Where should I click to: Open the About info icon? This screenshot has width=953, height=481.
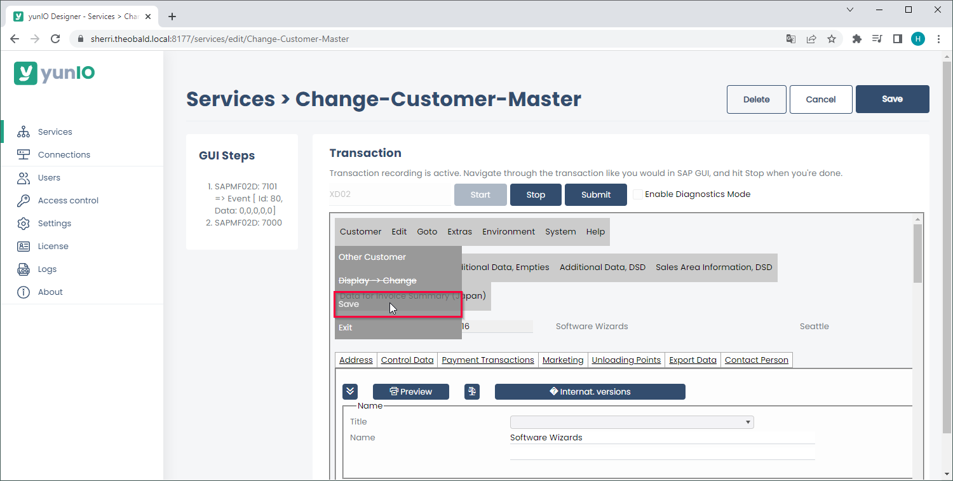[x=24, y=292]
